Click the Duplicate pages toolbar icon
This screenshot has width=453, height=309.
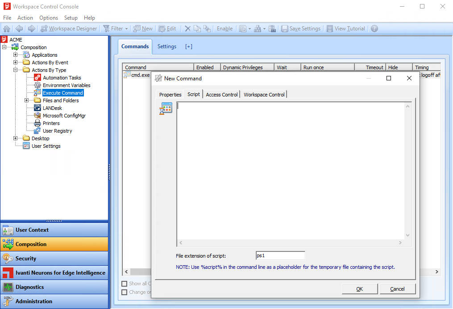point(197,29)
